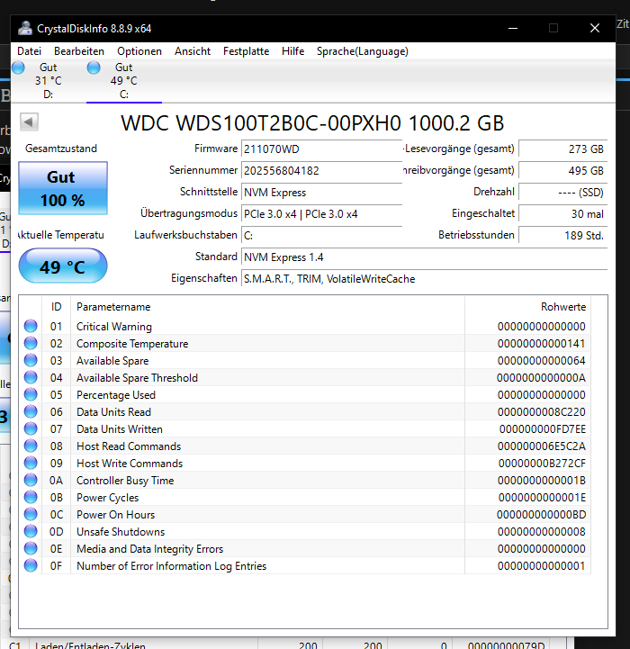Image resolution: width=630 pixels, height=649 pixels.
Task: Click the status orb for Error Information Log Entries
Action: 31,565
